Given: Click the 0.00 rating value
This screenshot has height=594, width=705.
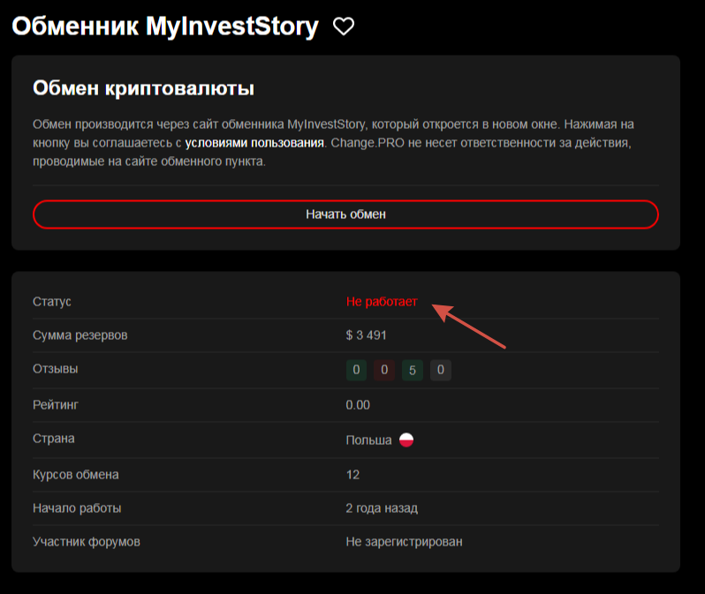Looking at the screenshot, I should pyautogui.click(x=358, y=404).
